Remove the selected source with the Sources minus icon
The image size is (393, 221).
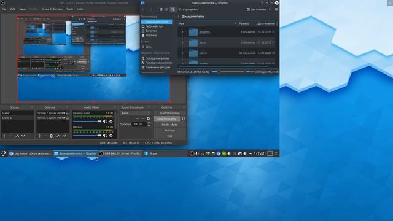pos(45,136)
